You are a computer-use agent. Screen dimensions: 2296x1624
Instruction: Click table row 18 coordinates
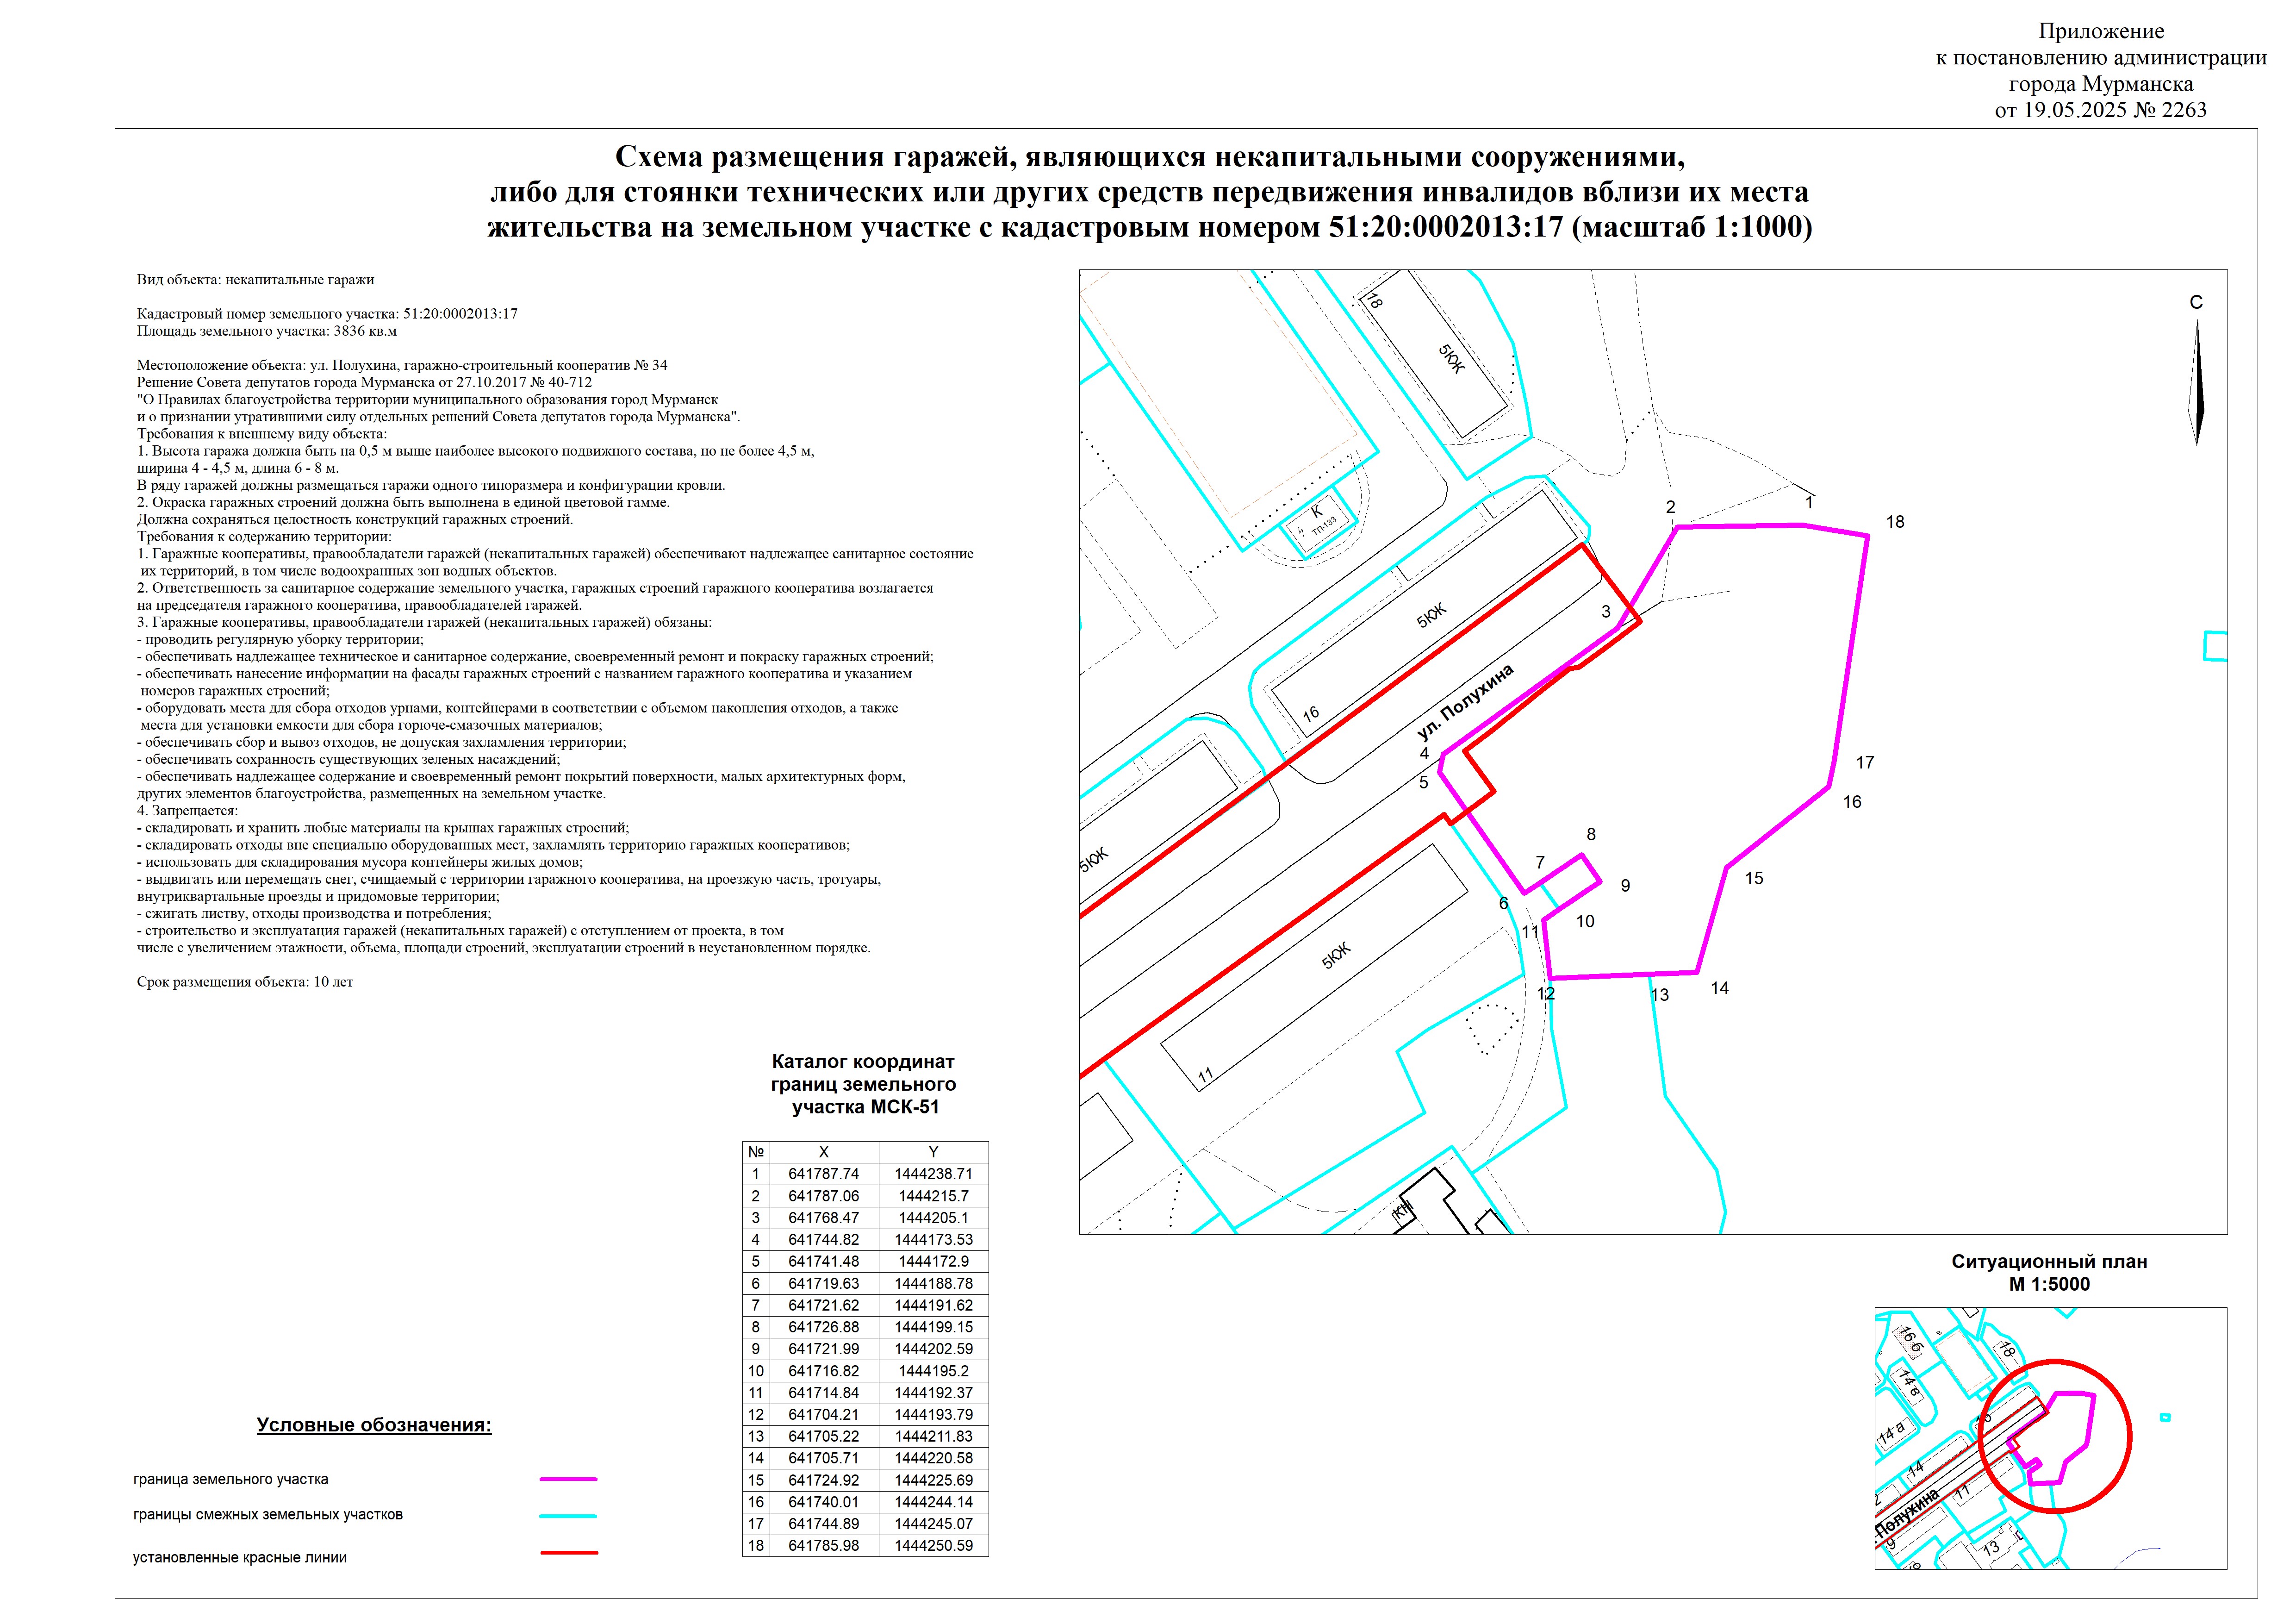[x=865, y=1546]
